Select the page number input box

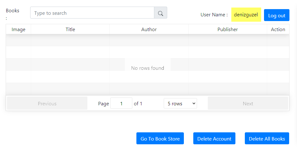[121, 103]
